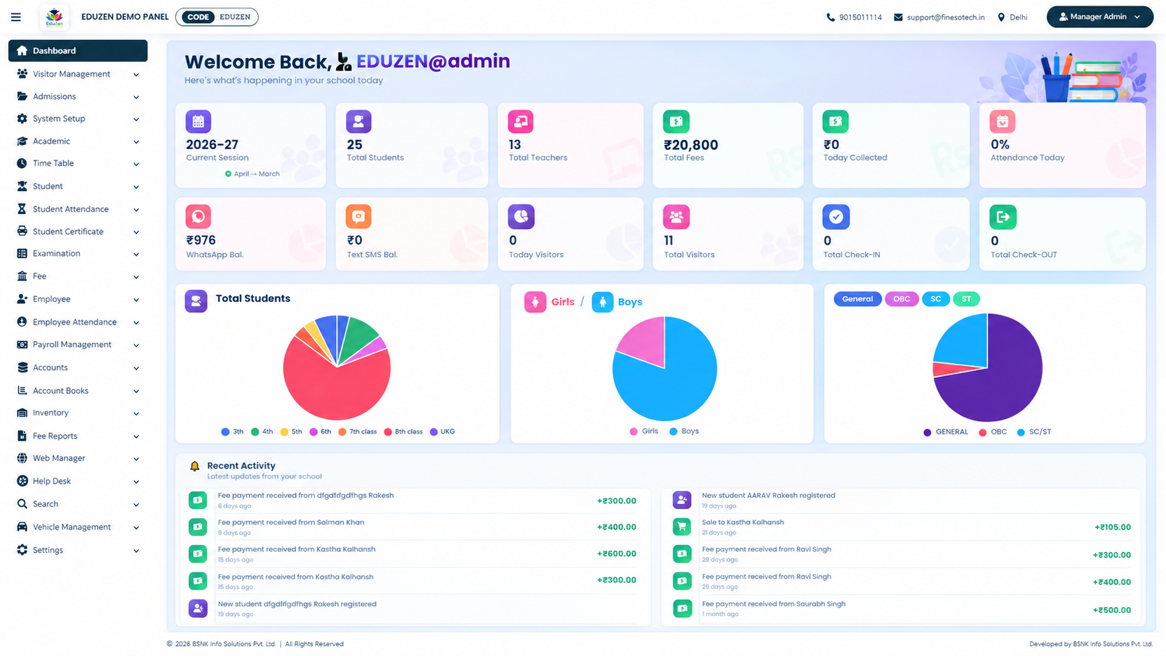This screenshot has height=656, width=1166.
Task: Click payment icon for Salman Khan fee
Action: (x=198, y=526)
